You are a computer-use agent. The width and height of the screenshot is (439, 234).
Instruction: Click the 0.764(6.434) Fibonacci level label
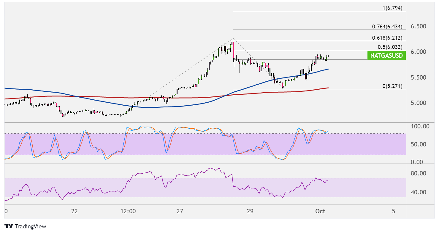coord(387,27)
